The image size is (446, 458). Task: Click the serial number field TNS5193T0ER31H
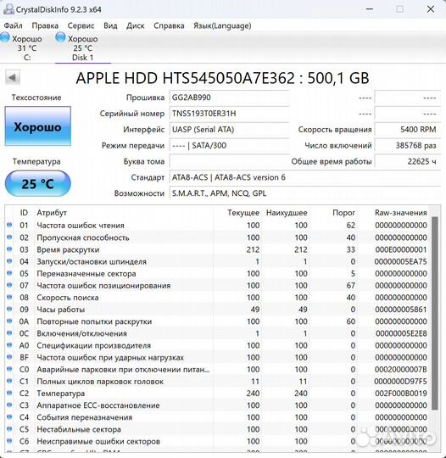coord(229,114)
